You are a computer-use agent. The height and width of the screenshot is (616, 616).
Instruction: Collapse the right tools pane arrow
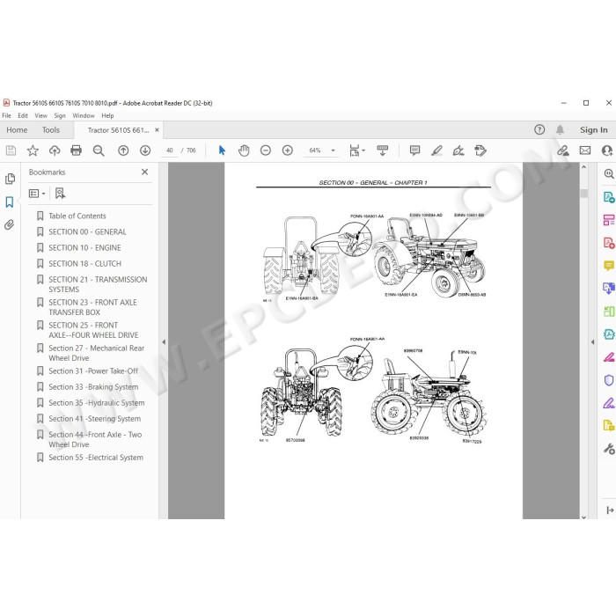tap(592, 342)
